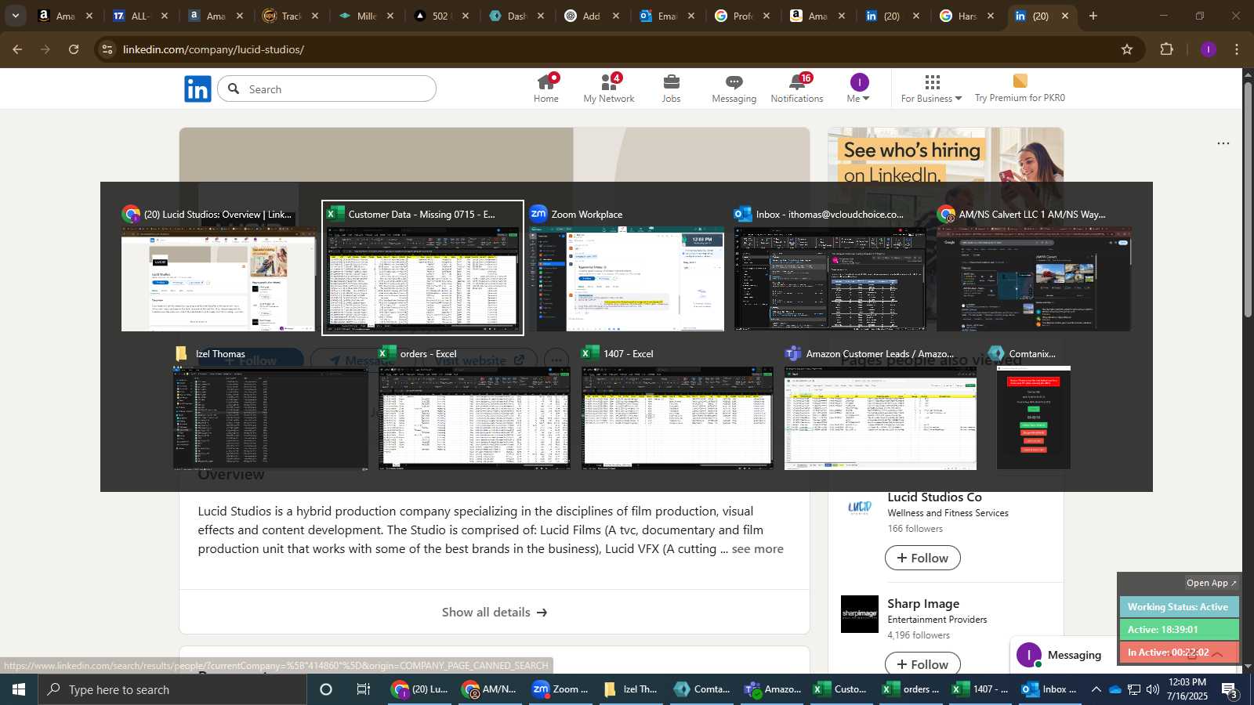
Task: Click Show all details link
Action: (x=495, y=612)
